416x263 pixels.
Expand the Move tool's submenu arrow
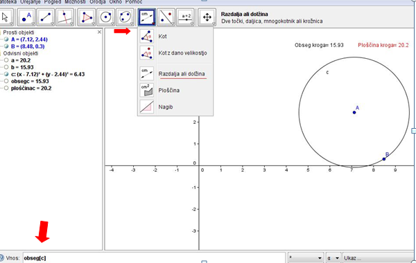coord(11,24)
